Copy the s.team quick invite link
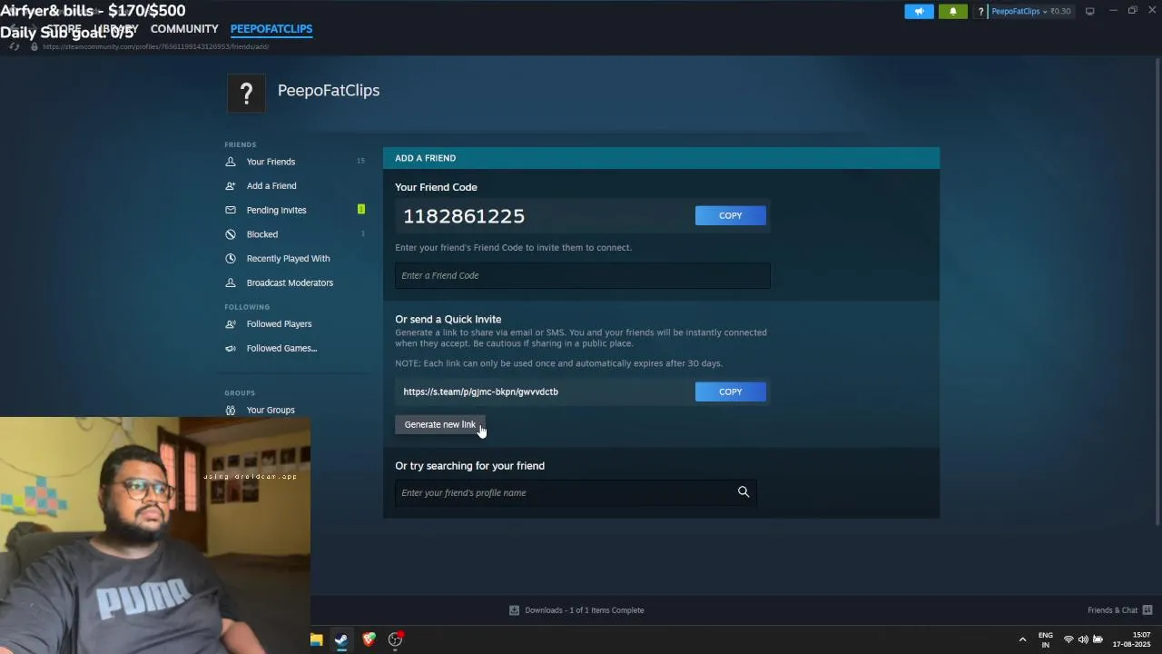Screen dimensions: 1162x654 click(x=731, y=391)
